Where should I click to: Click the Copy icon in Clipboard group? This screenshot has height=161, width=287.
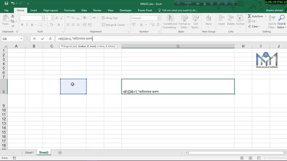[13, 21]
